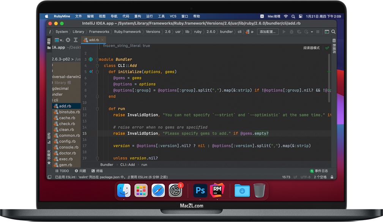This screenshot has height=222, width=383.
Task: Collapse all nodes in the Project panel
Action: click(x=76, y=40)
